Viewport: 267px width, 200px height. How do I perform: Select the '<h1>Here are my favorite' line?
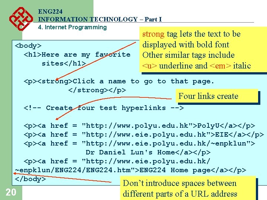point(77,54)
